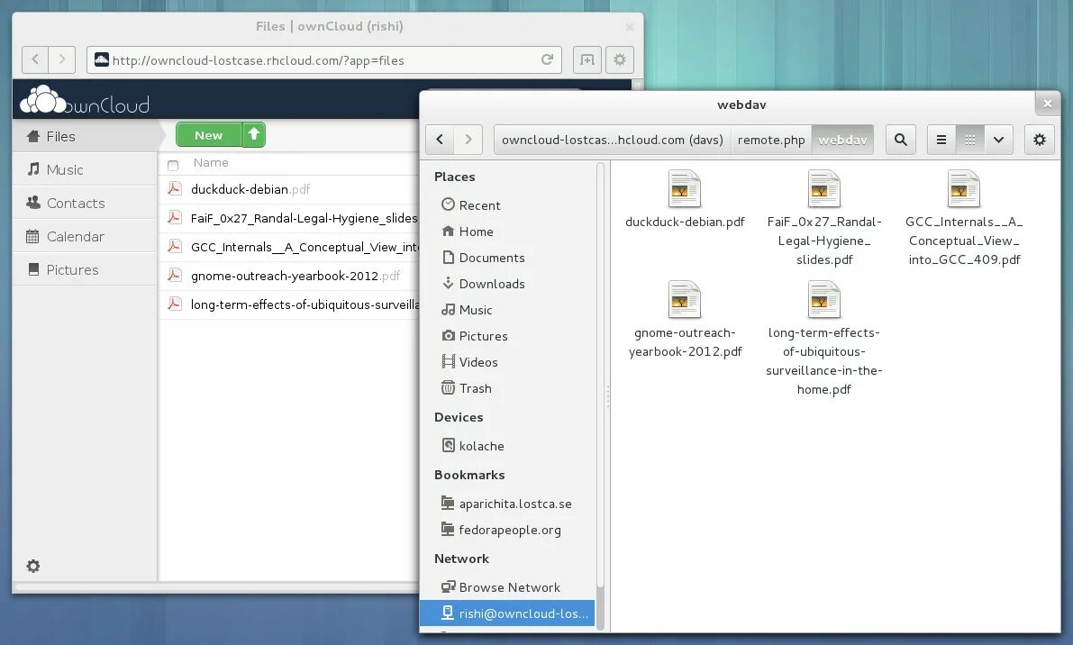Switch to list view in file manager
Viewport: 1073px width, 645px height.
tap(941, 140)
